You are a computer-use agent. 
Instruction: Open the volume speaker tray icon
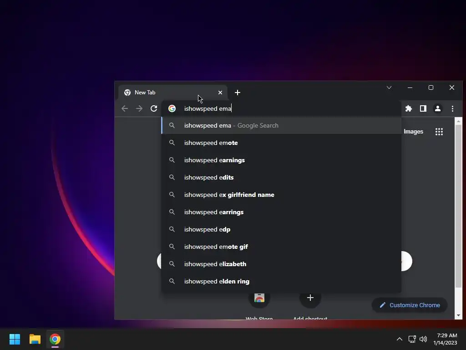coord(423,339)
